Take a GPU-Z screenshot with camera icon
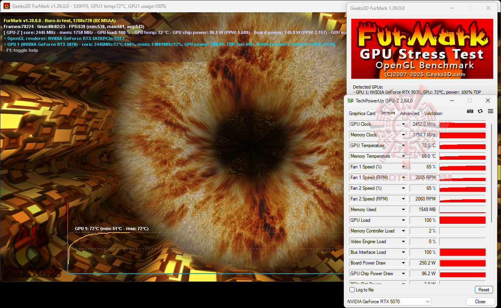 470,111
